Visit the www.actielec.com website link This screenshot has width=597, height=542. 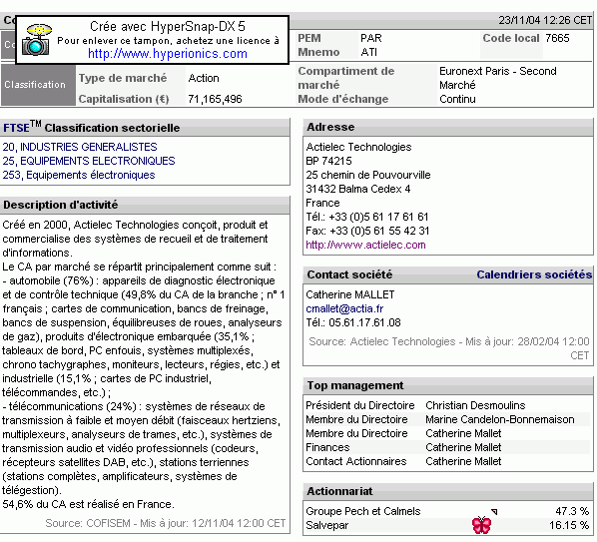[366, 245]
